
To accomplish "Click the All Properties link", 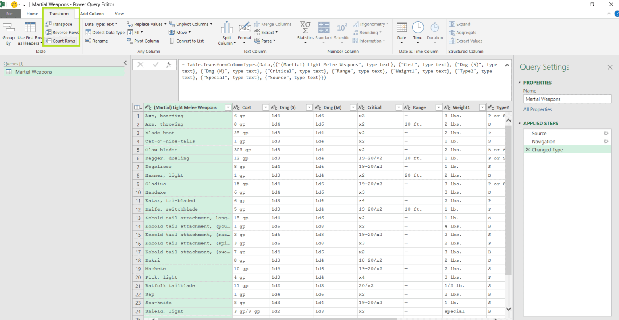I will click(x=538, y=109).
